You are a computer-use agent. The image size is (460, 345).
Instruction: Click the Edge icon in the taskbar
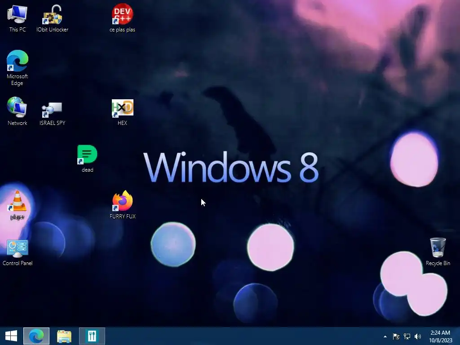coord(36,336)
